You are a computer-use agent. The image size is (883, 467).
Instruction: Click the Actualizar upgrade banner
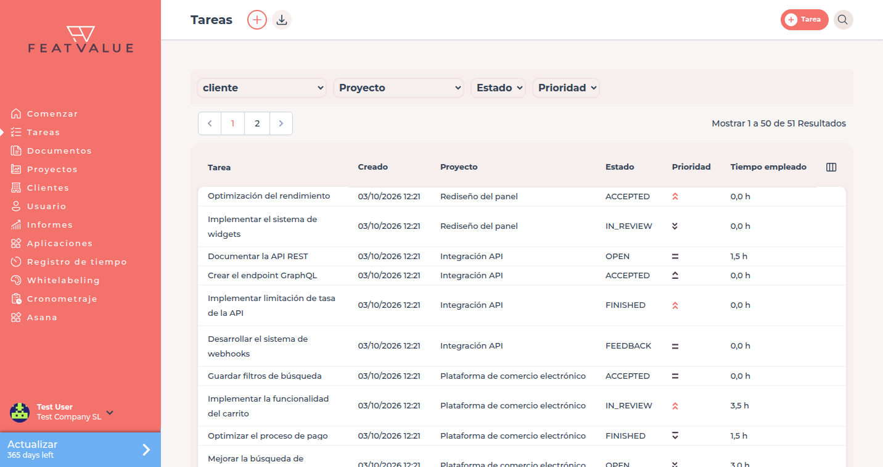80,450
